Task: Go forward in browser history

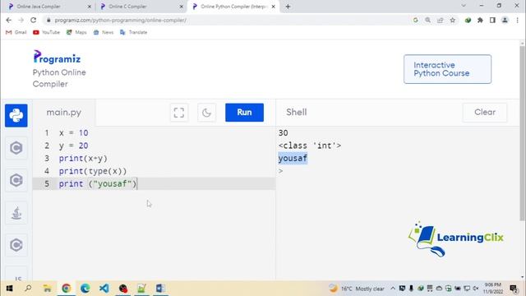Action: 21,20
